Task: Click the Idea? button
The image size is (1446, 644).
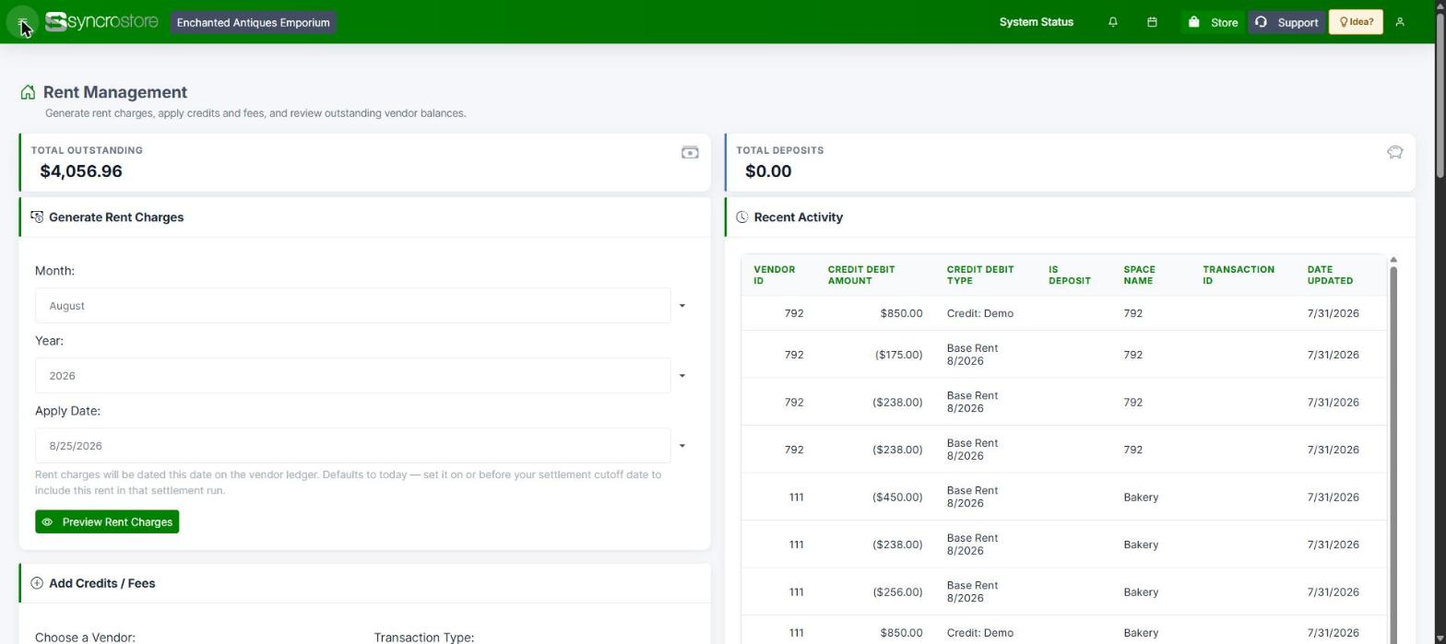Action: (x=1356, y=22)
